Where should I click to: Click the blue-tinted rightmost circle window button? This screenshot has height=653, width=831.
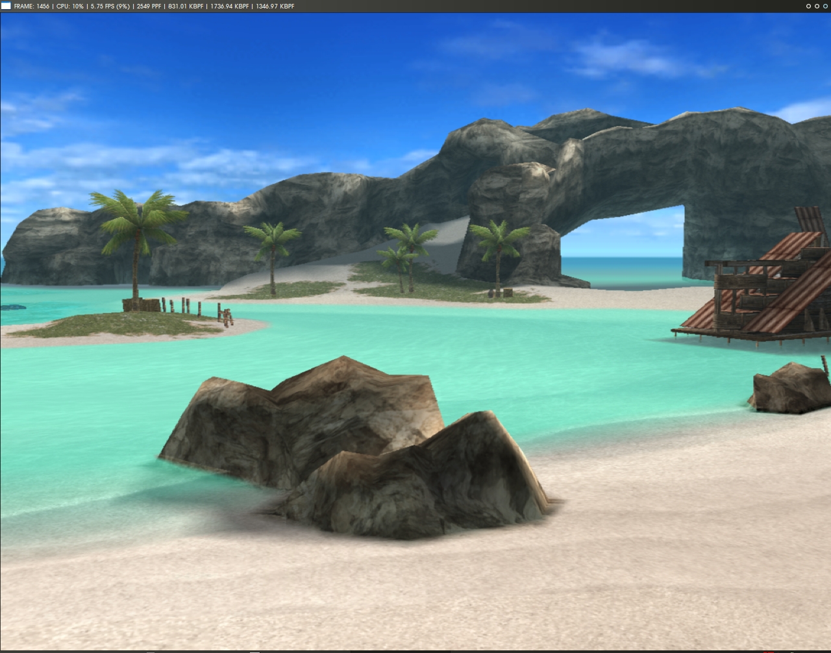pyautogui.click(x=825, y=6)
